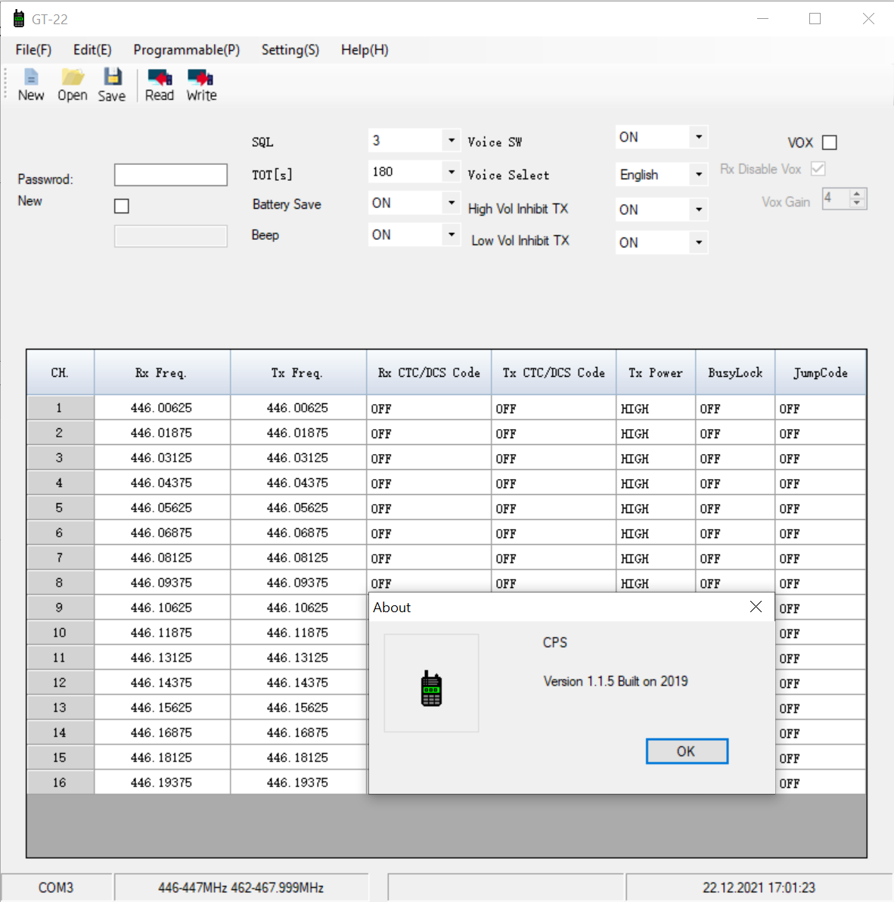Expand High Vol Inhibit TX dropdown
Image resolution: width=894 pixels, height=902 pixels.
699,210
